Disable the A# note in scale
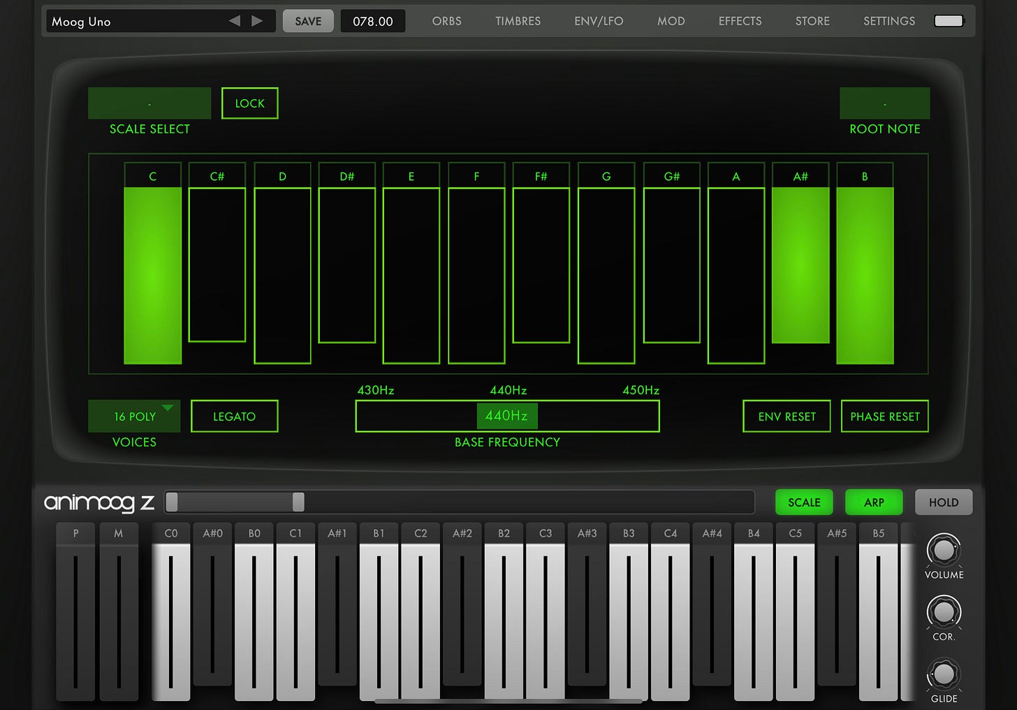This screenshot has height=710, width=1017. (x=800, y=252)
